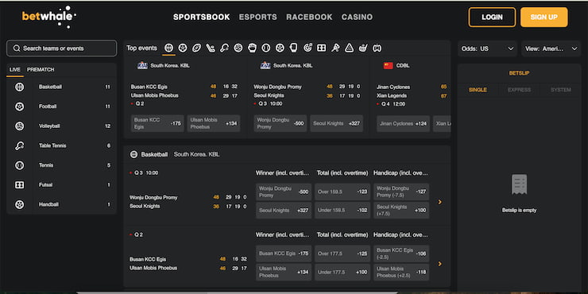The height and width of the screenshot is (294, 588).
Task: Switch betslip to EXPRESS tab
Action: click(x=519, y=90)
